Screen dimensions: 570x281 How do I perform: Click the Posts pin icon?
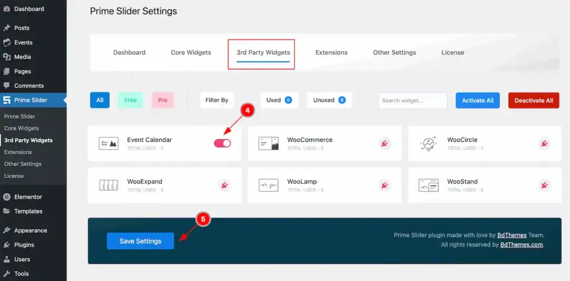point(7,28)
